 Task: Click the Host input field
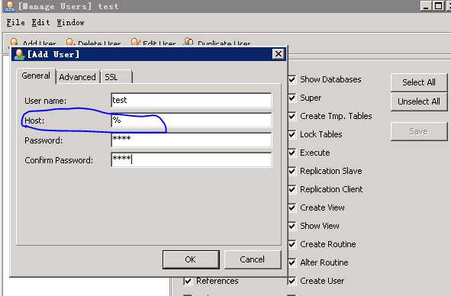click(192, 120)
